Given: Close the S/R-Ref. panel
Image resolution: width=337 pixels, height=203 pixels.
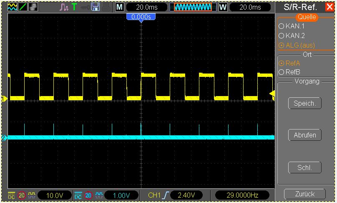Looking at the screenshot, I should pos(329,7).
